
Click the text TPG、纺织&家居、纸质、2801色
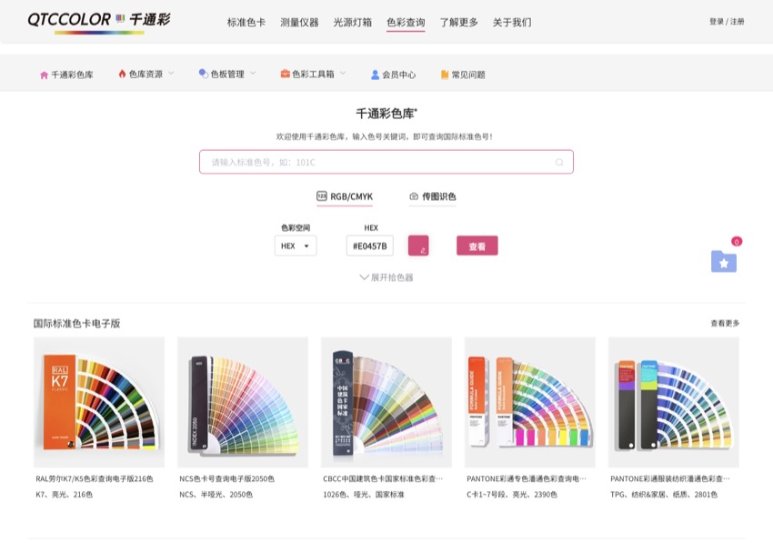664,494
